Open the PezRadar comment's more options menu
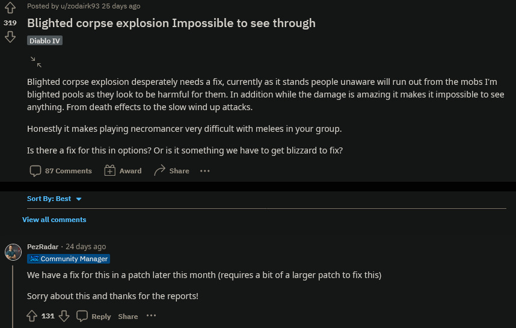 coord(151,316)
